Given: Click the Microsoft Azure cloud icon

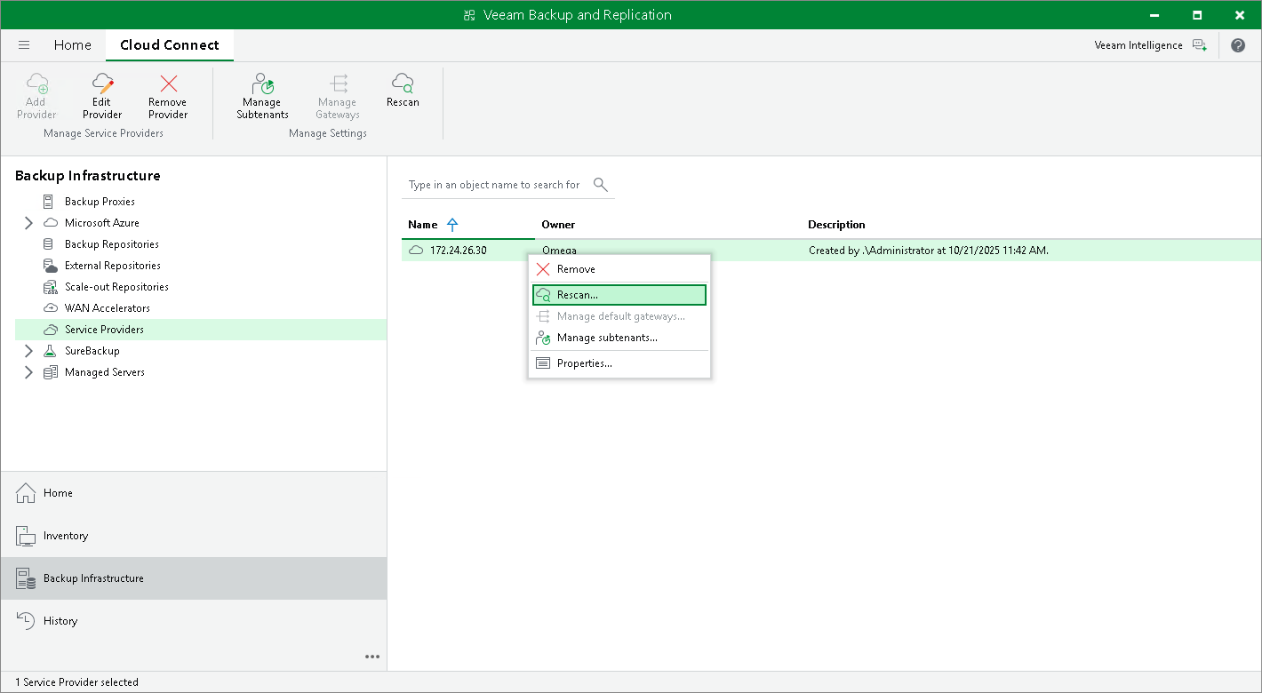Looking at the screenshot, I should [50, 223].
